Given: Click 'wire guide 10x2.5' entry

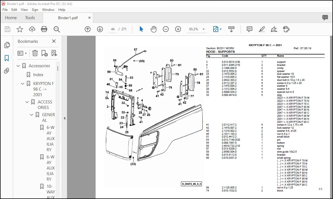Looking at the screenshot, I should (287, 152).
